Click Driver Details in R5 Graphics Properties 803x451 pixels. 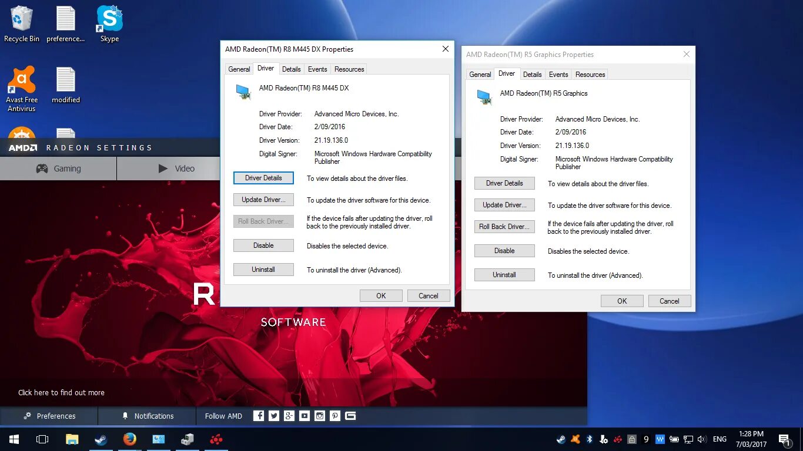tap(504, 183)
